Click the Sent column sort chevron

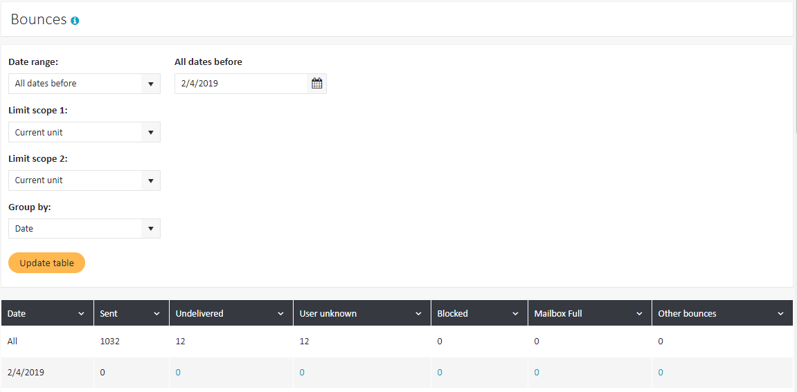(x=156, y=314)
